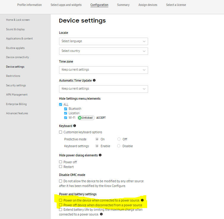Select Off radio for Predictive mode
Viewport: 224px width, 219px height.
(x=119, y=139)
